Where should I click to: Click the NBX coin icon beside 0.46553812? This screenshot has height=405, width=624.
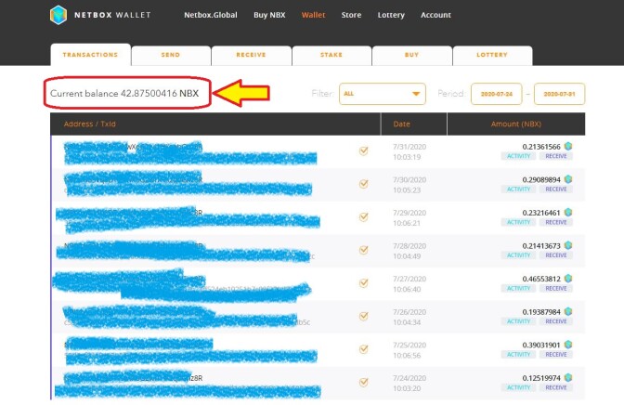pyautogui.click(x=568, y=279)
